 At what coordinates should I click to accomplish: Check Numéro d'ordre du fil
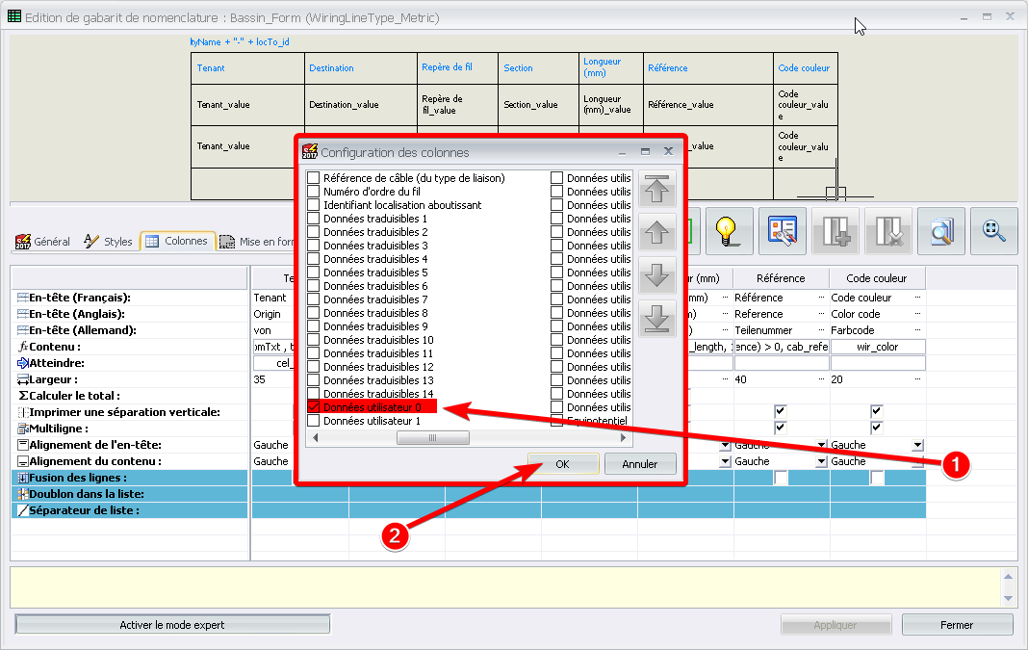pos(314,192)
